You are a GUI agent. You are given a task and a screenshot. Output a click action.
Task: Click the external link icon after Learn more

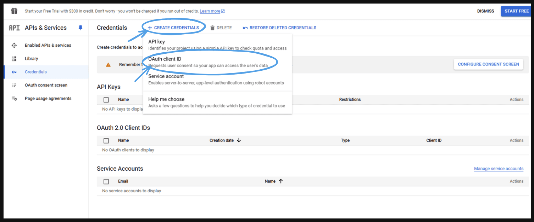tap(223, 11)
